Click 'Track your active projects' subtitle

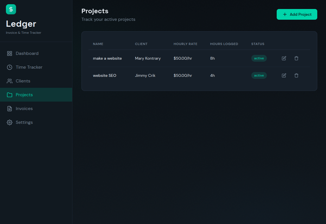108,19
